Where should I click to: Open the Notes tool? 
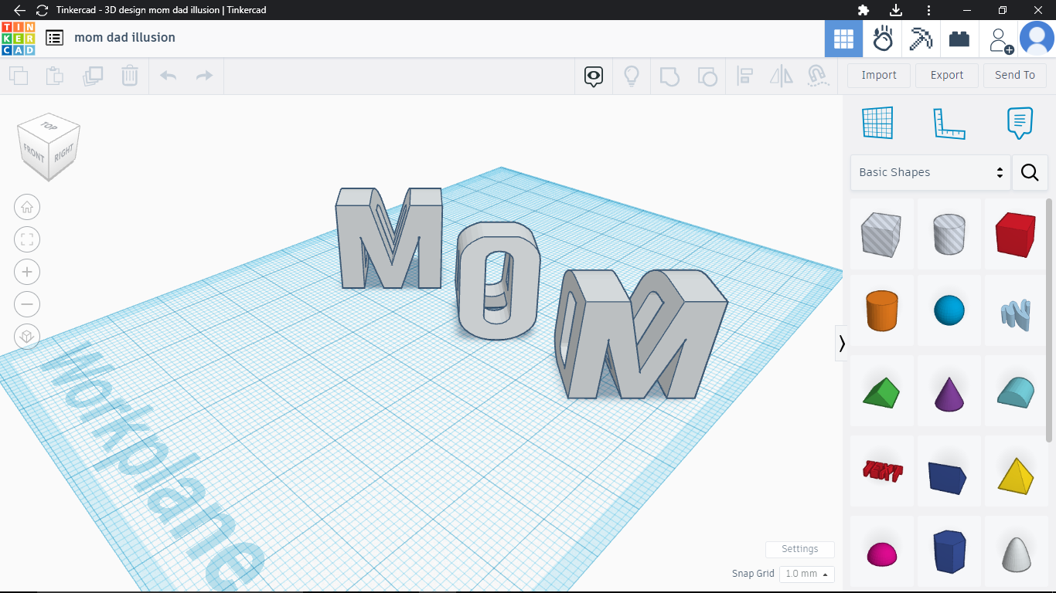(1020, 123)
